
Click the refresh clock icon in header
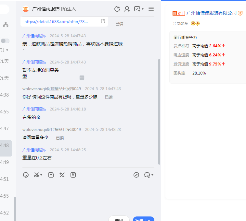117,9
